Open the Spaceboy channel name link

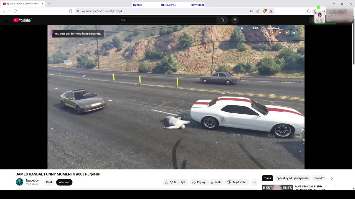[x=32, y=180]
